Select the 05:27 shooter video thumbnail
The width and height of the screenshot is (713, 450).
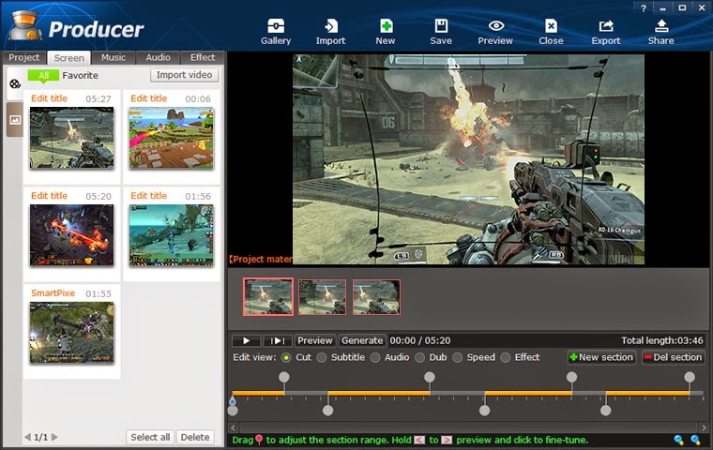72,138
